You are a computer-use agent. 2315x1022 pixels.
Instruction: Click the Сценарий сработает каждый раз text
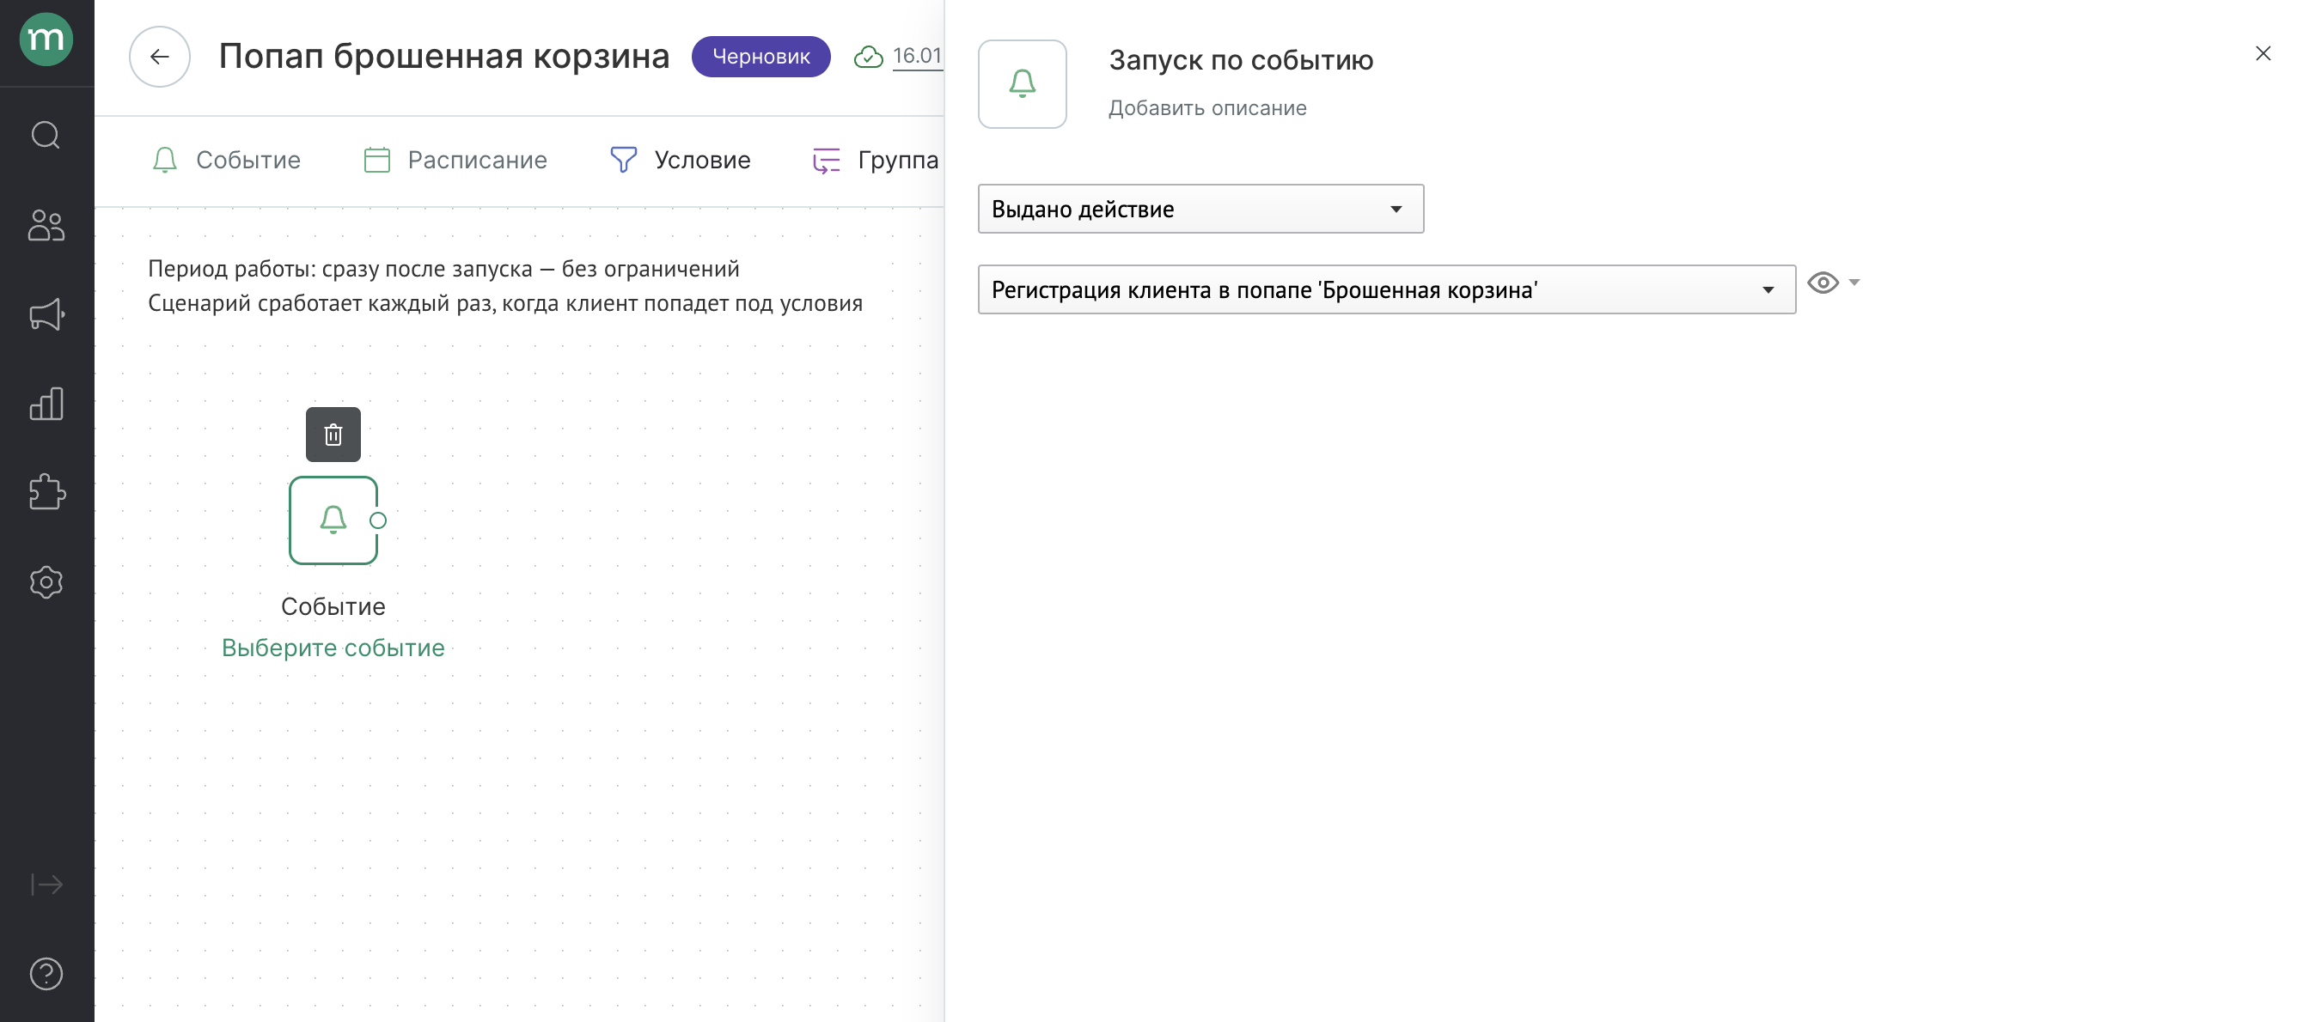click(505, 302)
